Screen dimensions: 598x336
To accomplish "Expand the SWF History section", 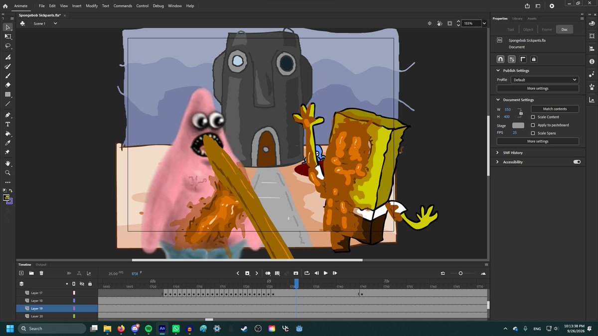I will click(x=498, y=153).
